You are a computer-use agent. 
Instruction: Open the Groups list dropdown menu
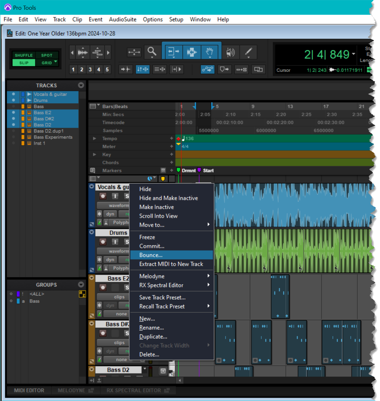pos(81,284)
